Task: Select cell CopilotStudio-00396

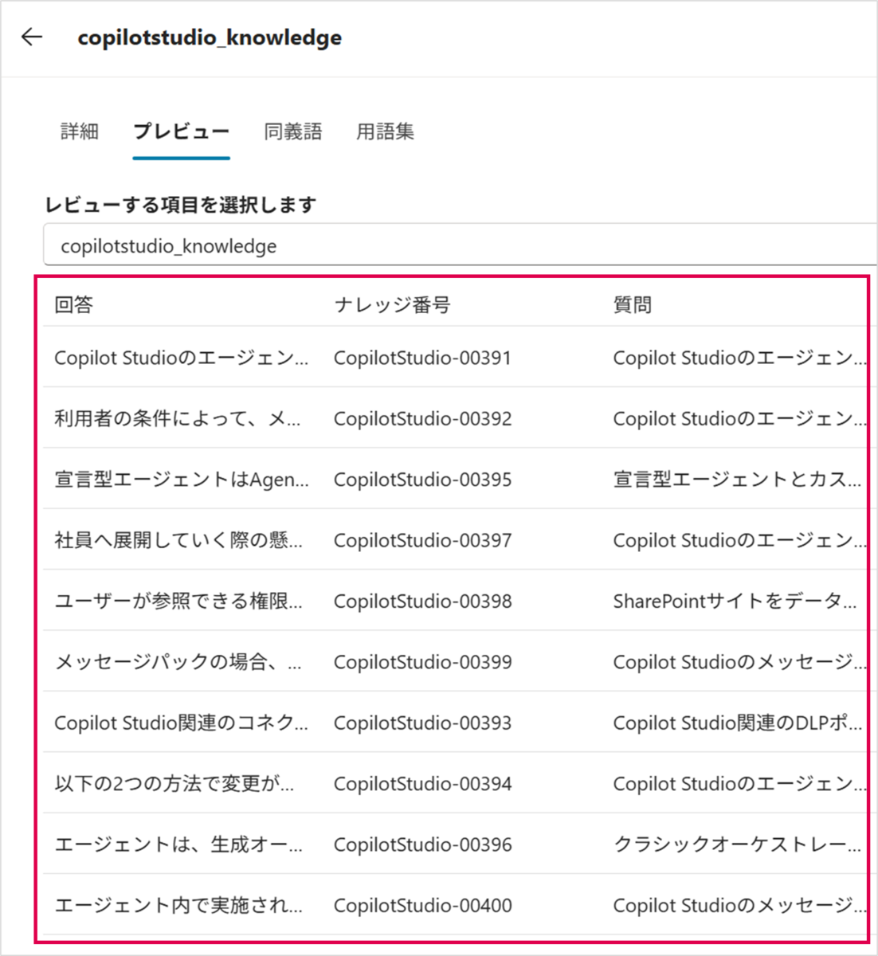Action: pos(422,844)
